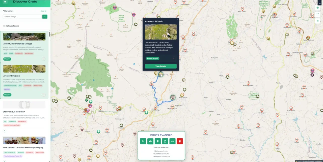Click the Shopping tag on the To Konaki card

[21, 152]
